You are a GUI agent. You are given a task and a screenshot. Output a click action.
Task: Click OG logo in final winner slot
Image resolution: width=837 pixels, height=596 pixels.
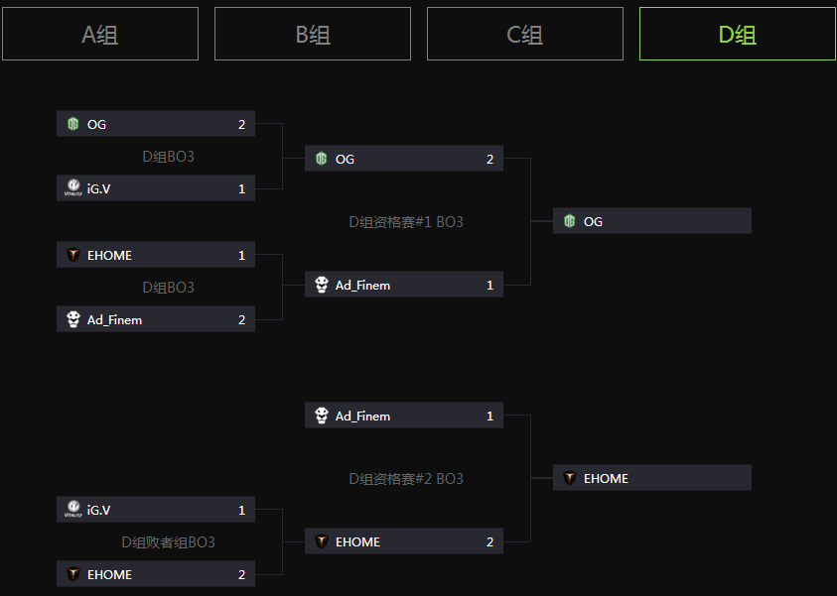[x=570, y=221]
